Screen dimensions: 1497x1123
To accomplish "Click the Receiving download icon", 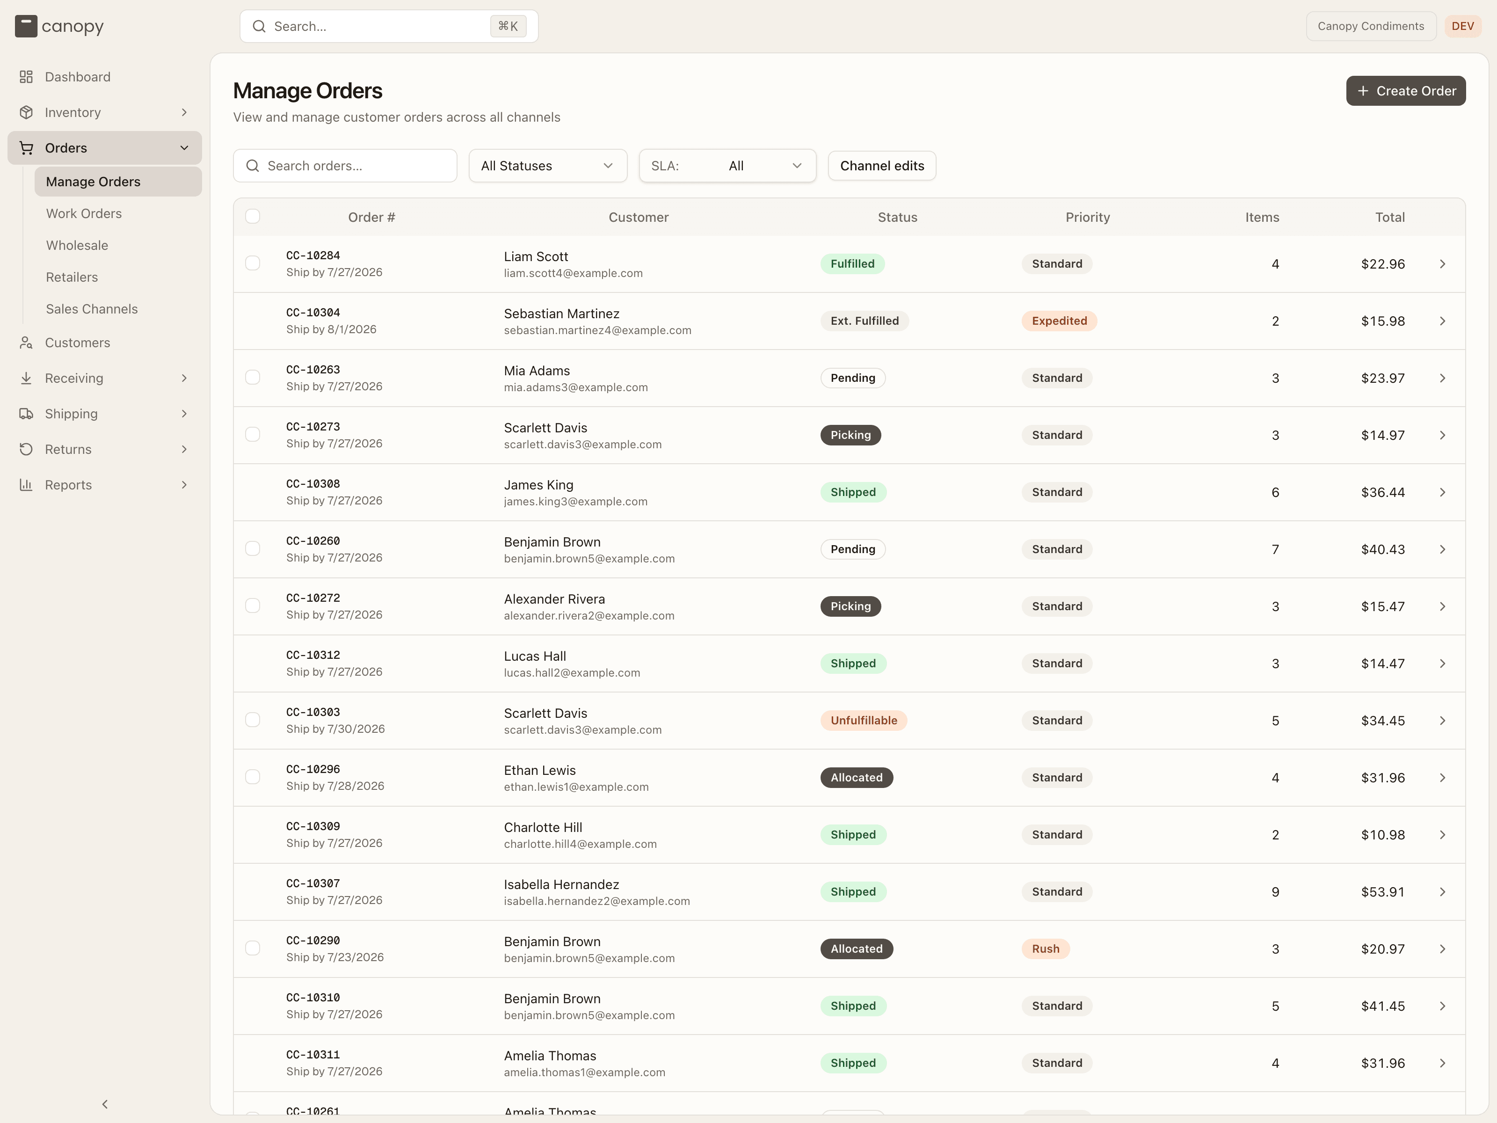I will (26, 379).
